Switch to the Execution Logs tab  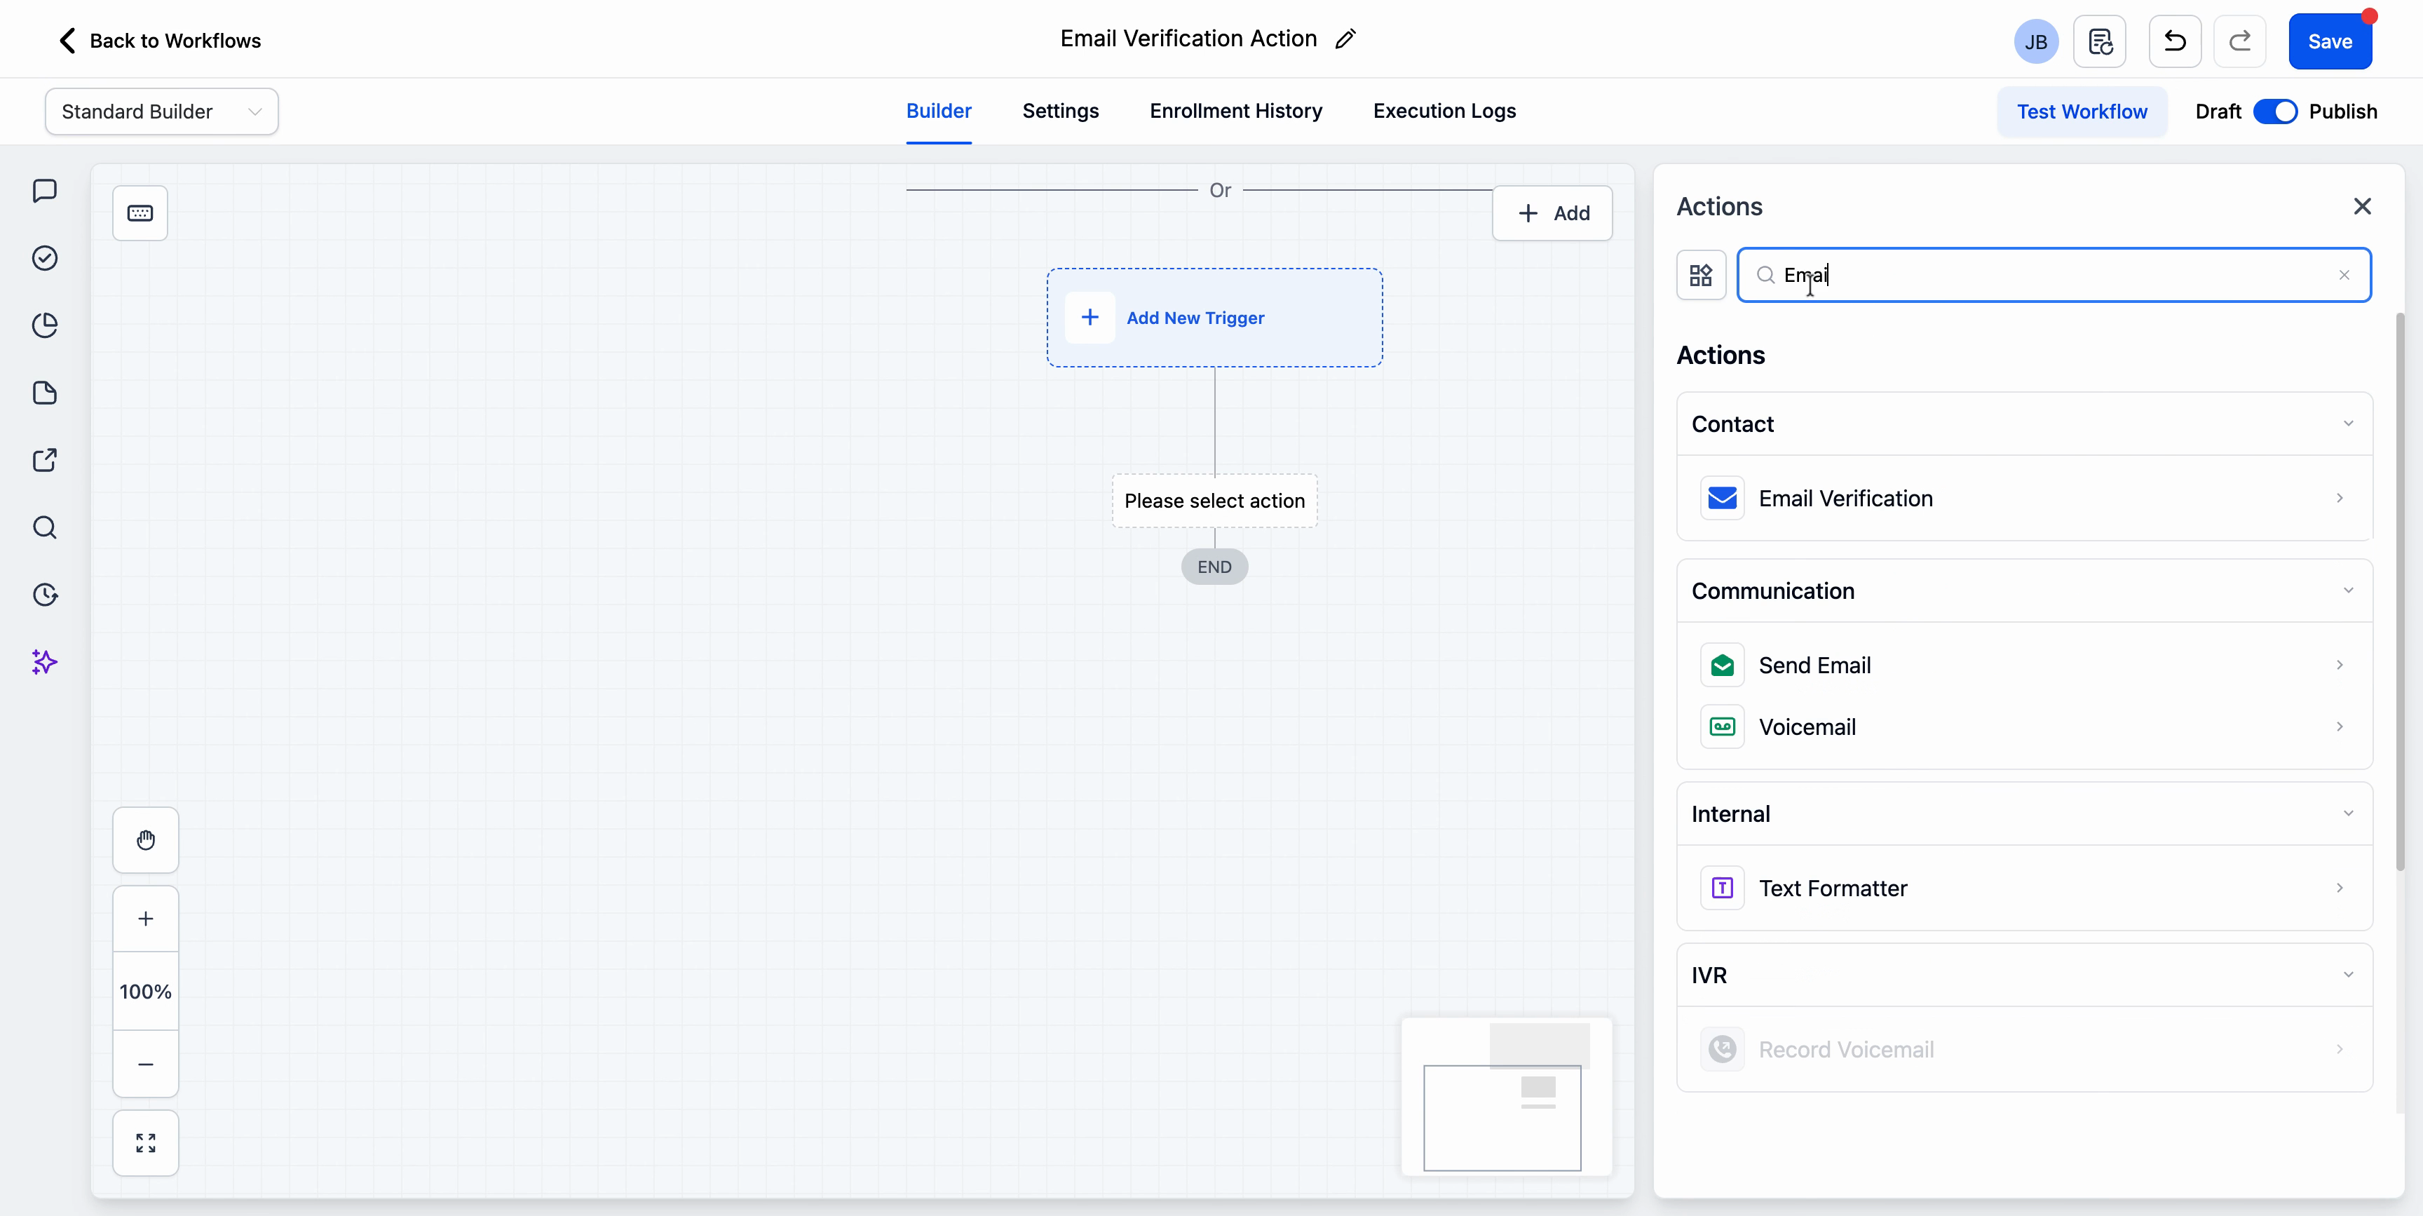(1444, 111)
